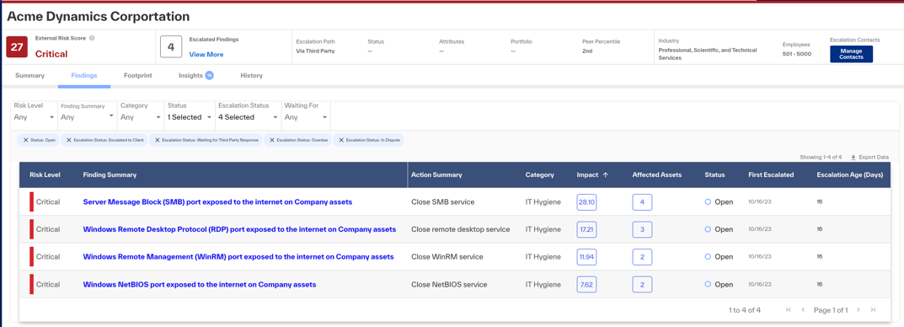Viewport: 904px width, 327px height.
Task: Click affected assets count 4
Action: coord(642,202)
